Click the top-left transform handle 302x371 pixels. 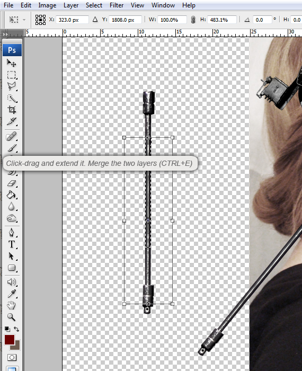(124, 137)
